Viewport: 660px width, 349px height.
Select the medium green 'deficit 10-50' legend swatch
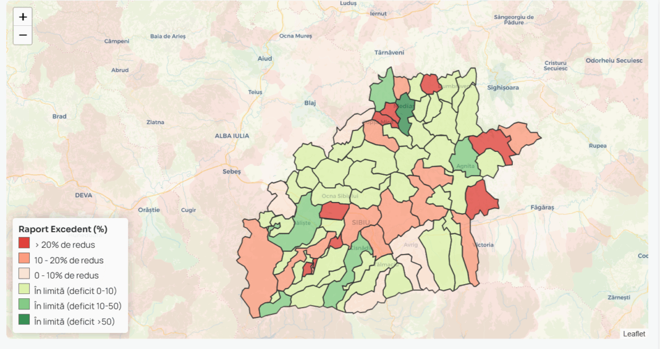[24, 306]
